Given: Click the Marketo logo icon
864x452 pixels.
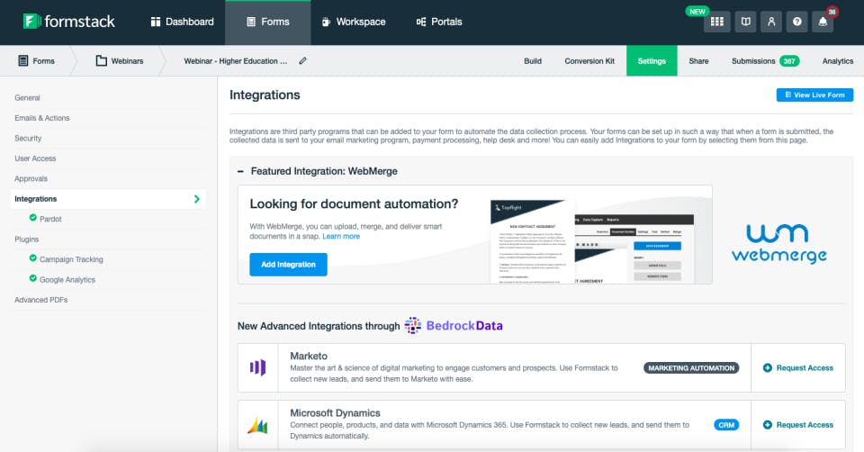Looking at the screenshot, I should [258, 367].
